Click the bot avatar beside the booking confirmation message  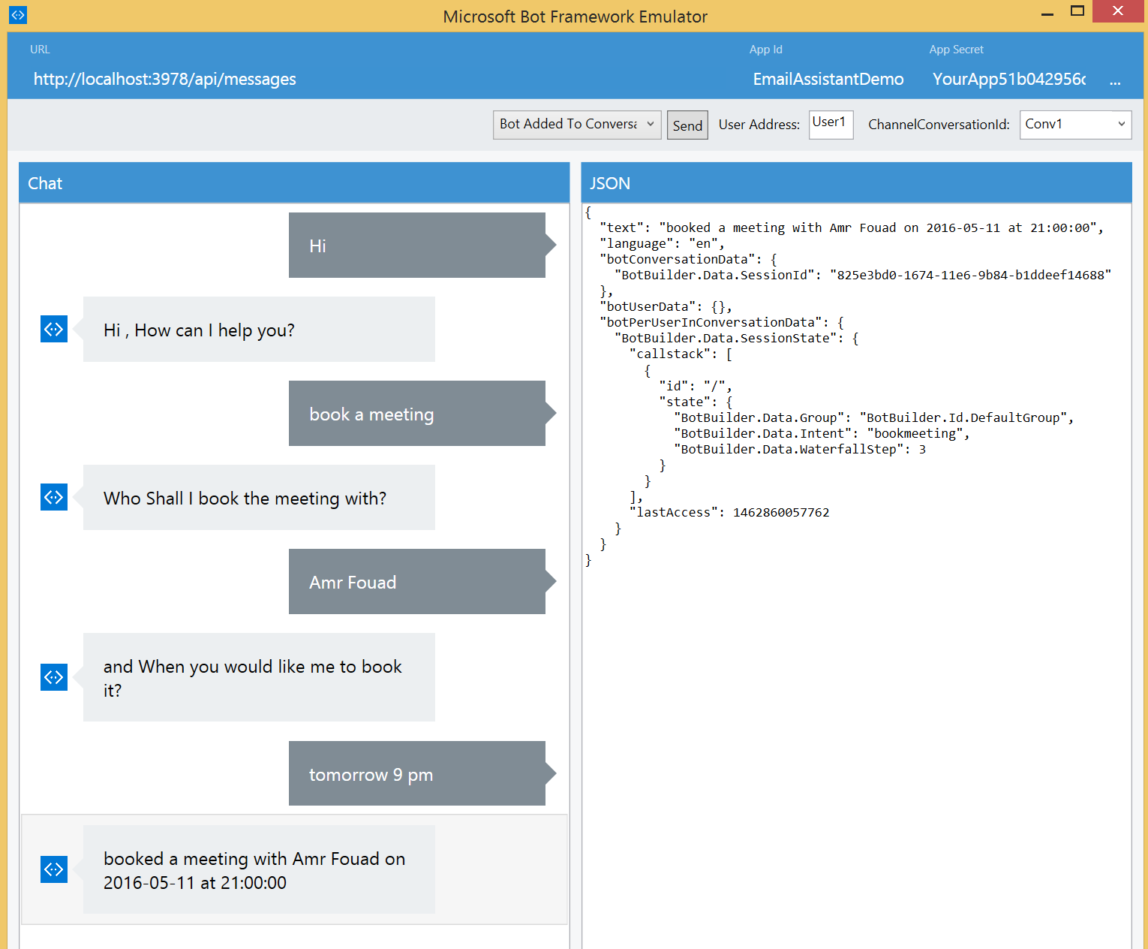53,869
